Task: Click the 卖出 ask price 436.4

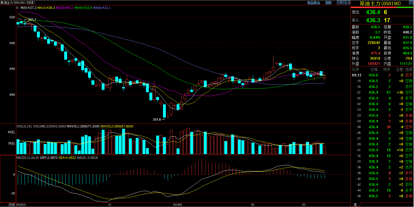Action: coord(373,12)
